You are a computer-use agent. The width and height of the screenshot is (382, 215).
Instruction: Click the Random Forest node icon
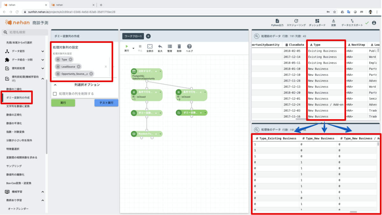(x=134, y=134)
